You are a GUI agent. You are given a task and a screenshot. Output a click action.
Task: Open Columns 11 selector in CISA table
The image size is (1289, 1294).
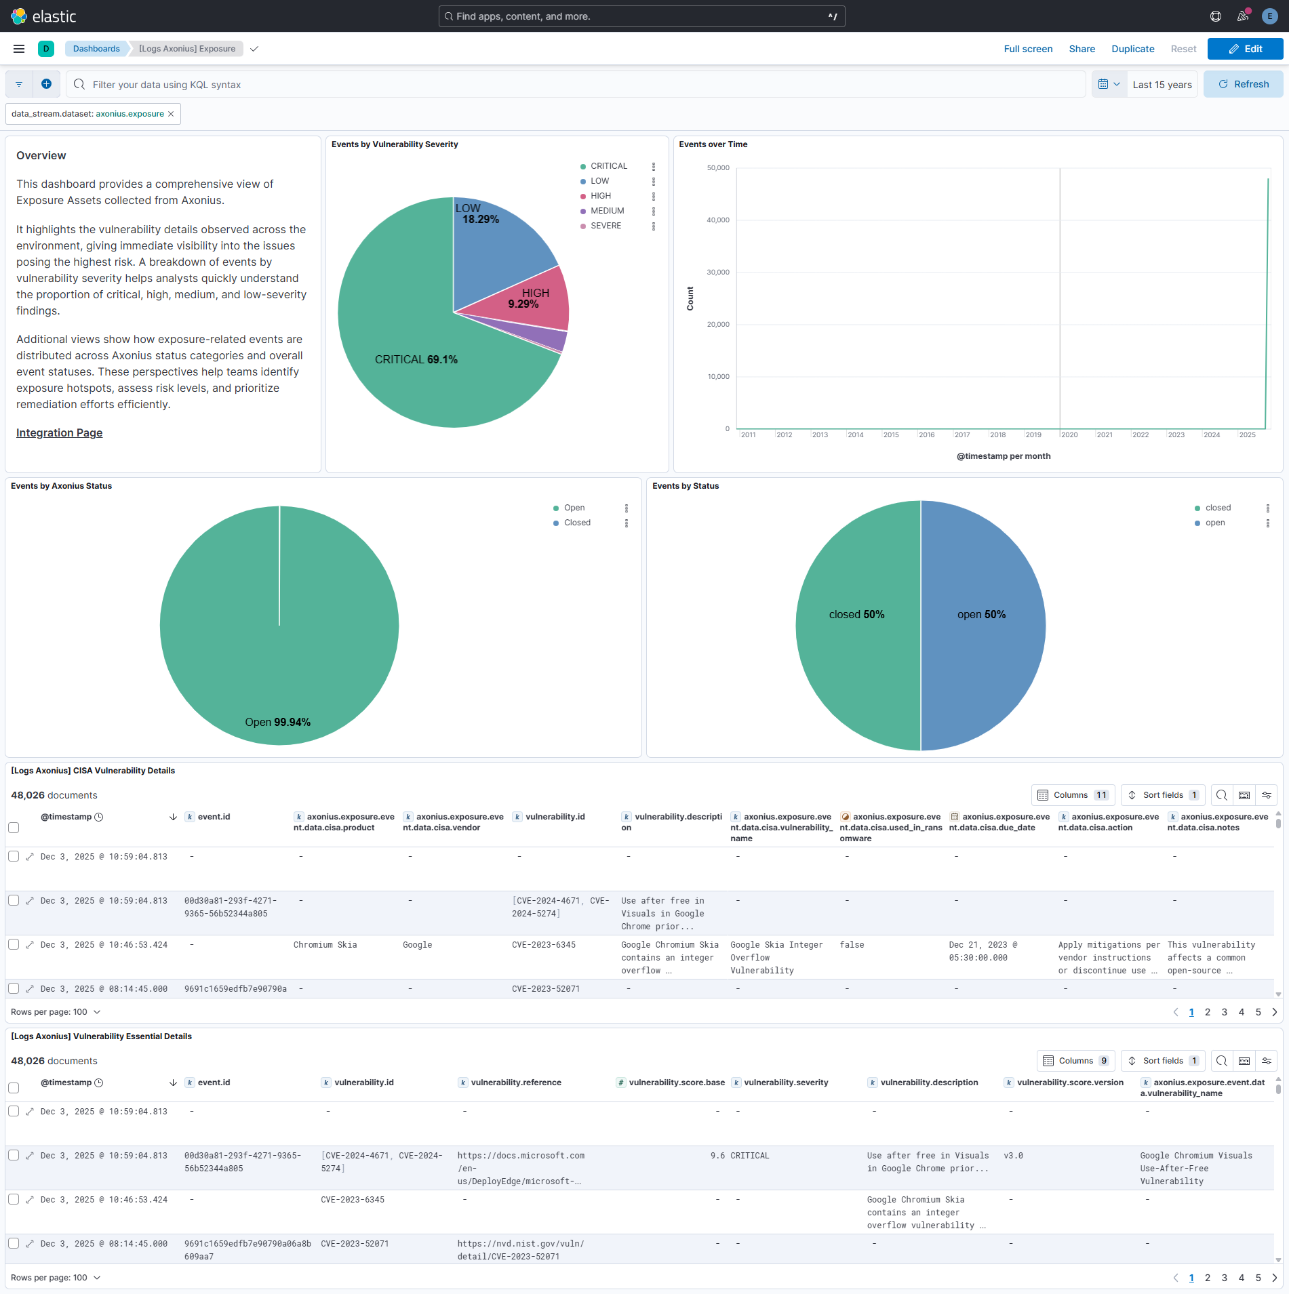click(1073, 795)
